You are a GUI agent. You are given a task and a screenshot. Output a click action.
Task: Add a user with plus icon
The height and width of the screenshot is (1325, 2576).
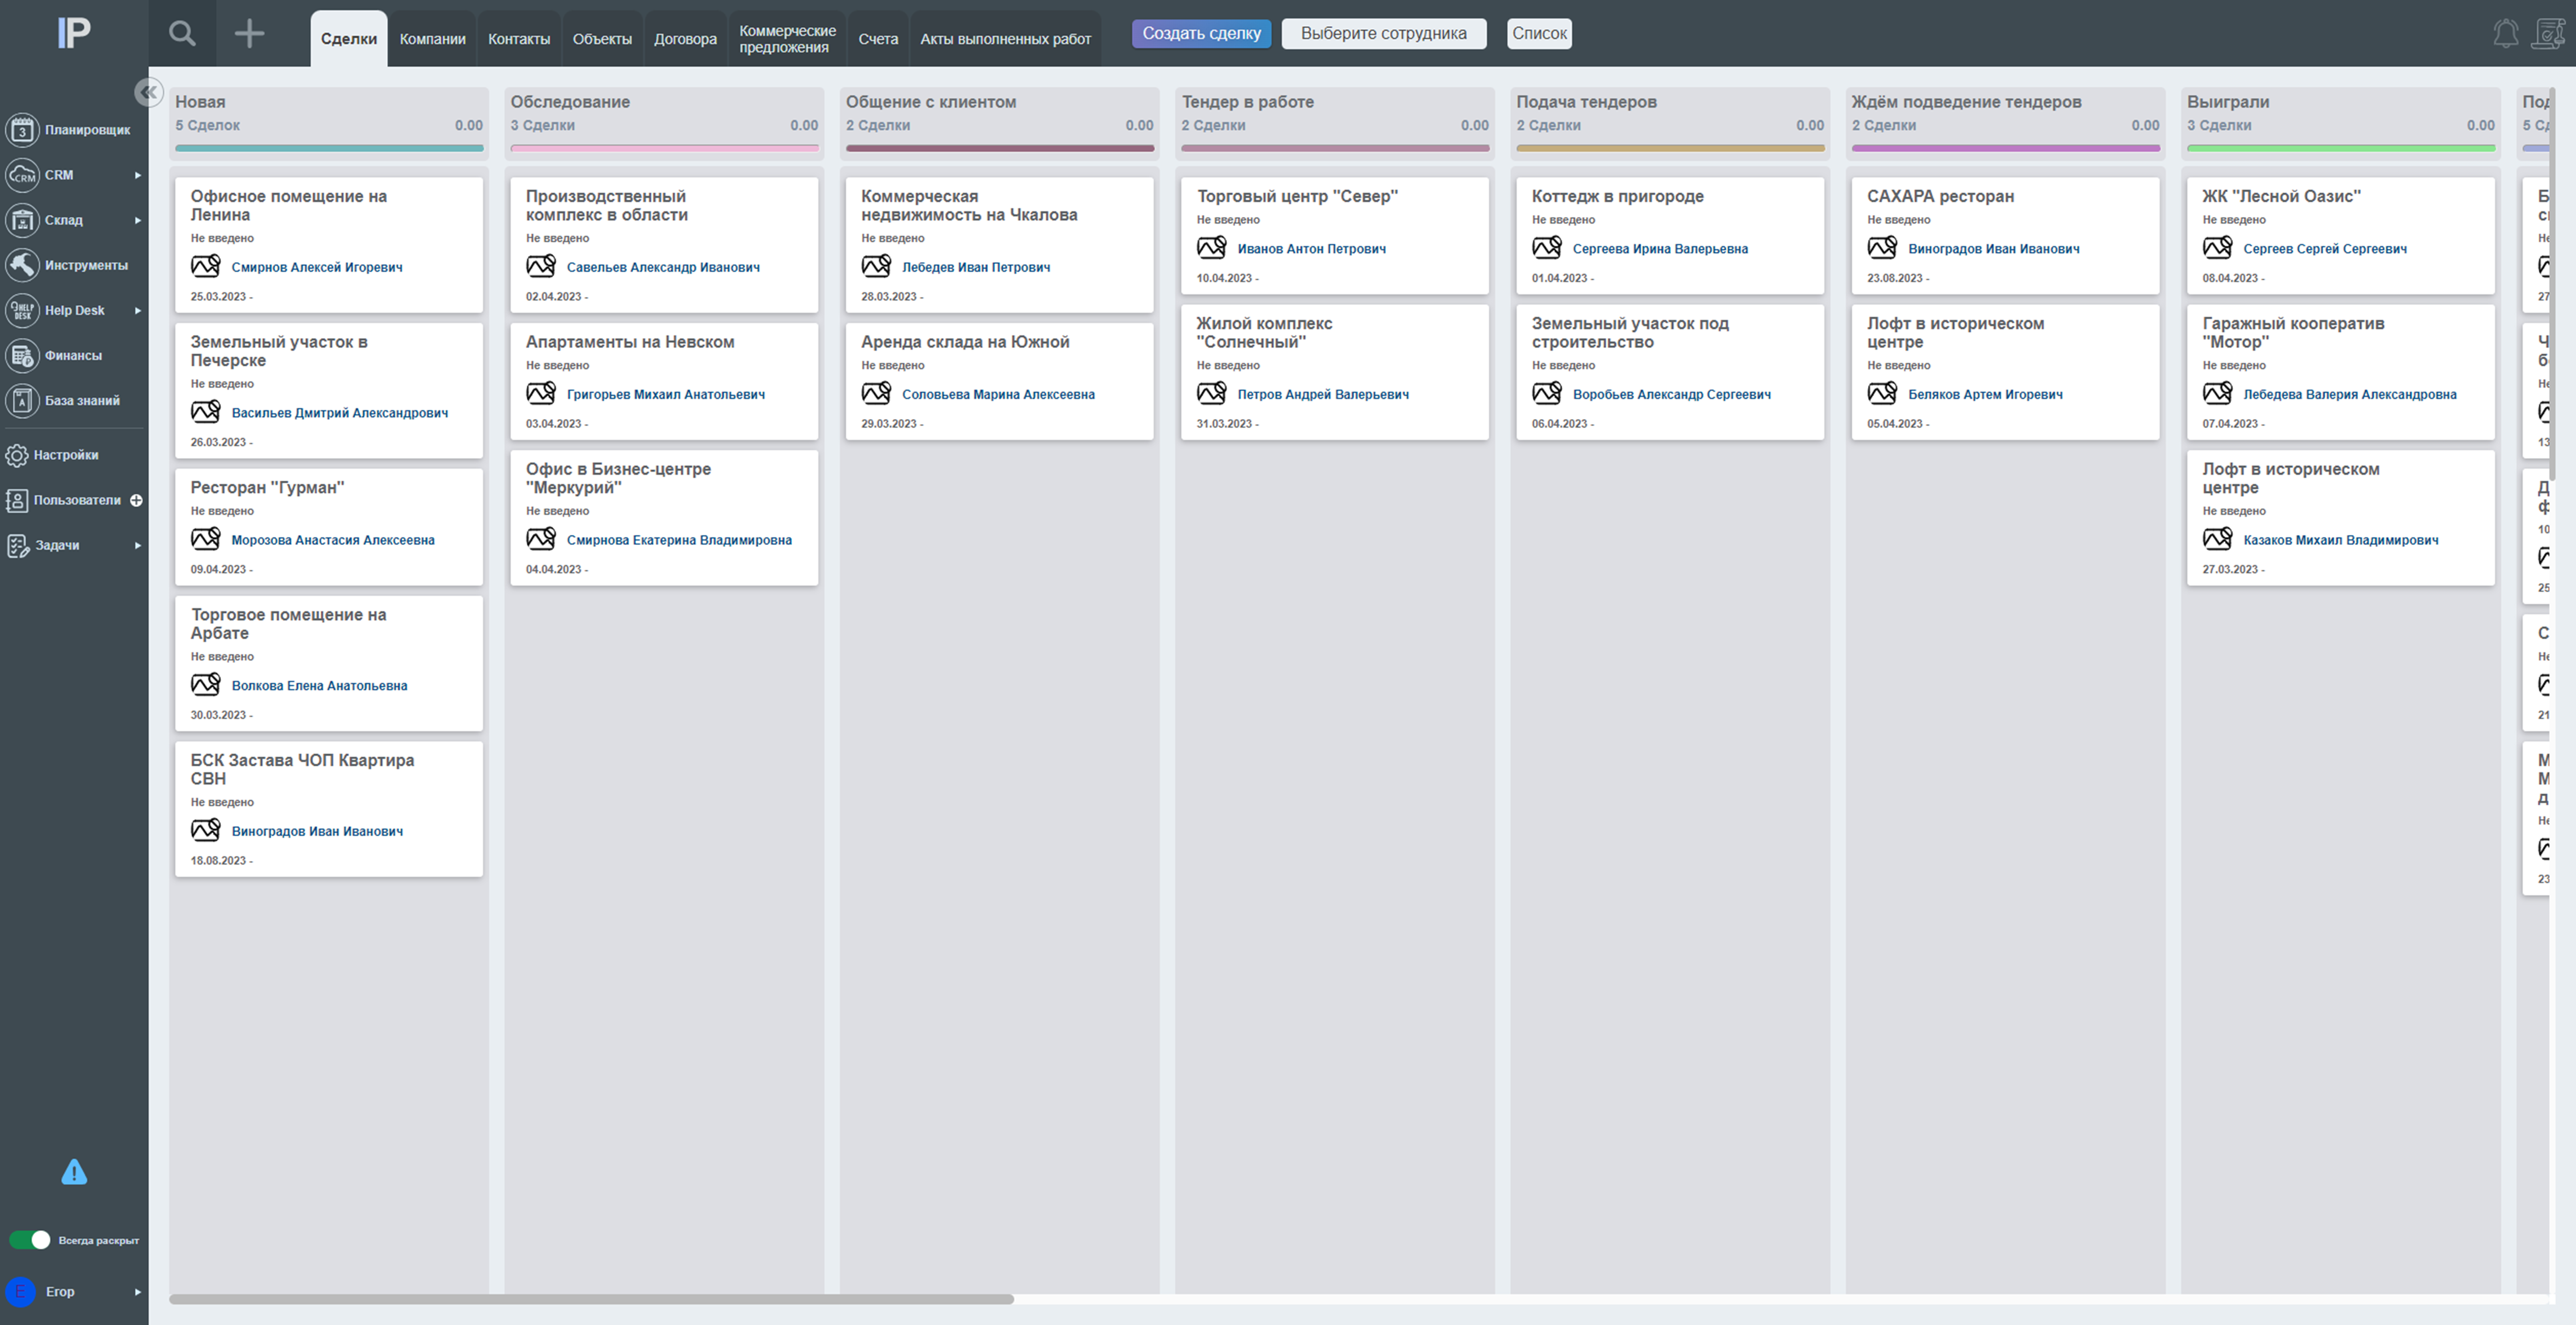pyautogui.click(x=136, y=500)
